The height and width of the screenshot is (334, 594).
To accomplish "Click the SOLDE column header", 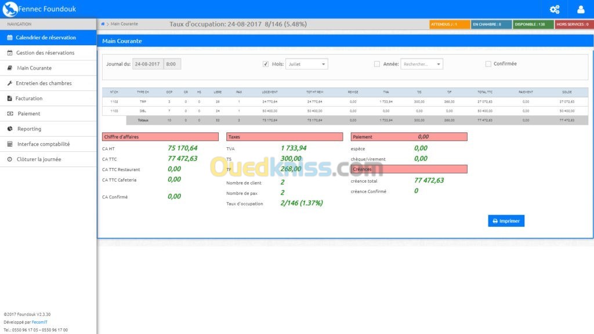I will (x=567, y=92).
